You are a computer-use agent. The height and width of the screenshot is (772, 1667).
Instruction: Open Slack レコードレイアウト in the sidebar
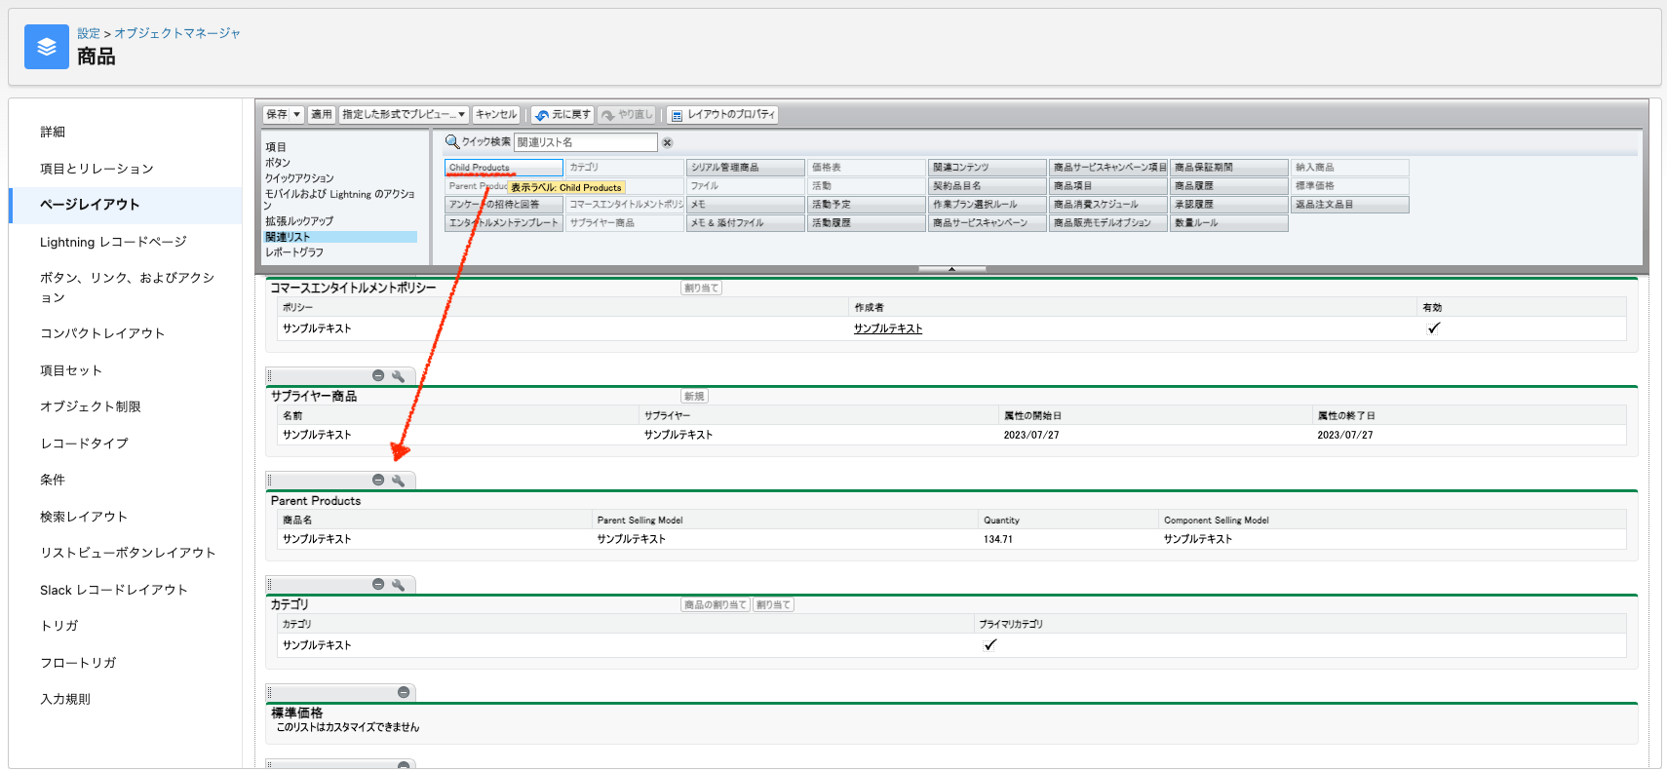(x=114, y=590)
